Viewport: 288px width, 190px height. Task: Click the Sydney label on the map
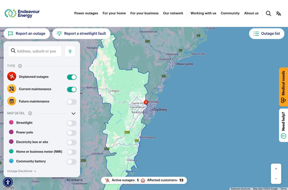tap(161, 110)
